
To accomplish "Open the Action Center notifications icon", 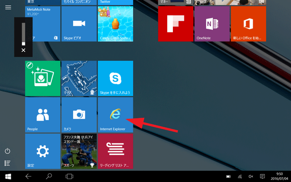I will click(262, 176).
